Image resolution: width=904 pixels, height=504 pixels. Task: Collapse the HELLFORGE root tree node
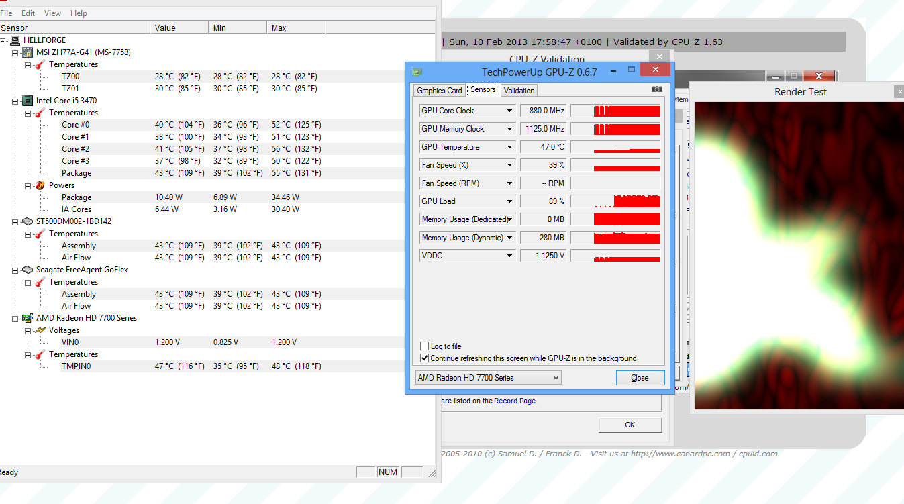4,40
